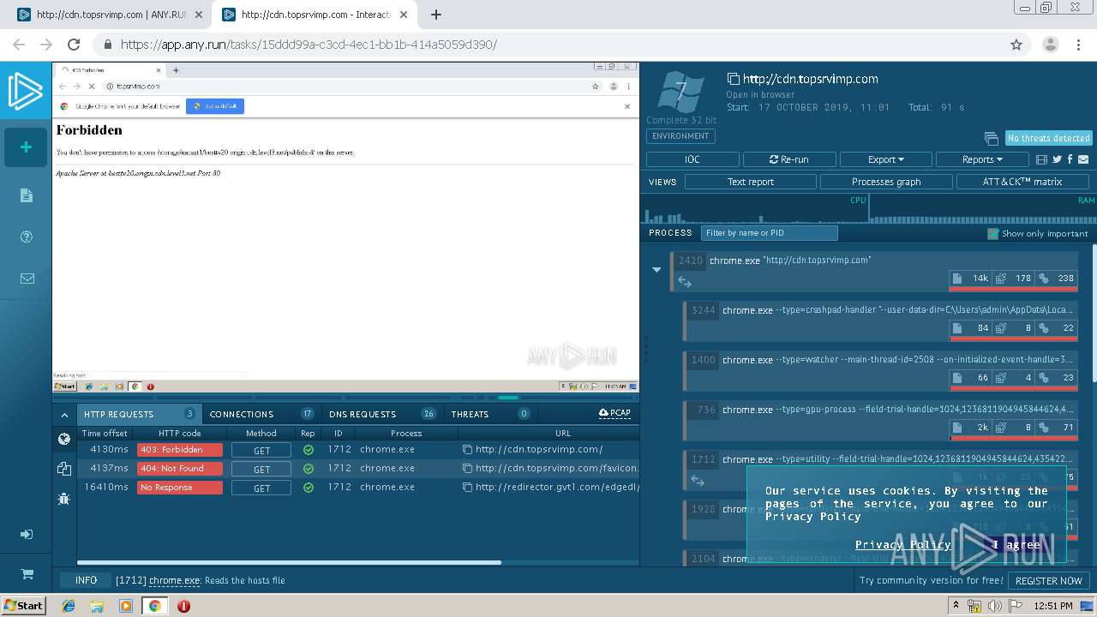Click the sign-in arrow icon in sidebar
The image size is (1097, 617).
pos(26,535)
